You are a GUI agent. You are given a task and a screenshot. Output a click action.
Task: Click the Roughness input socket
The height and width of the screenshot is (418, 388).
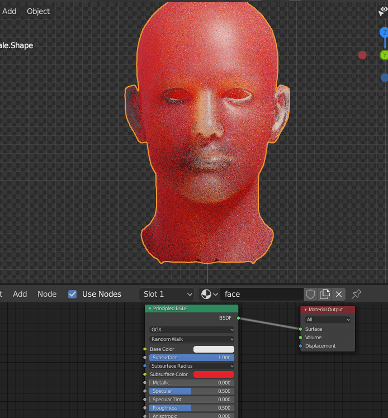click(x=145, y=408)
